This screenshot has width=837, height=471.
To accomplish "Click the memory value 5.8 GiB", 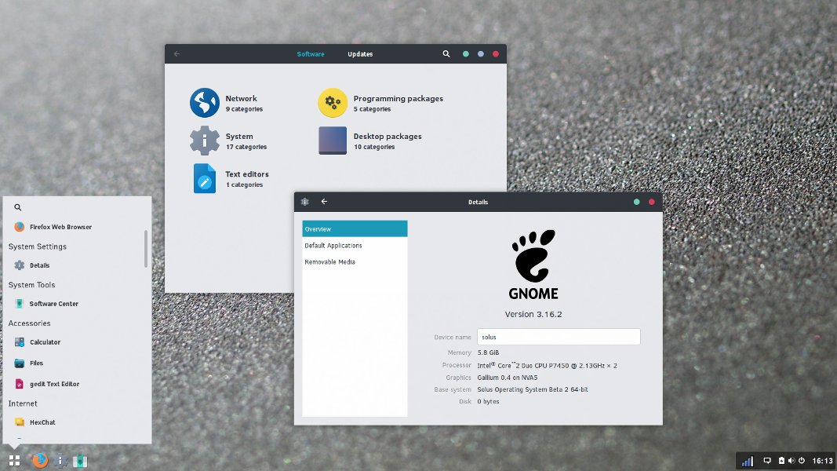I will pos(488,352).
